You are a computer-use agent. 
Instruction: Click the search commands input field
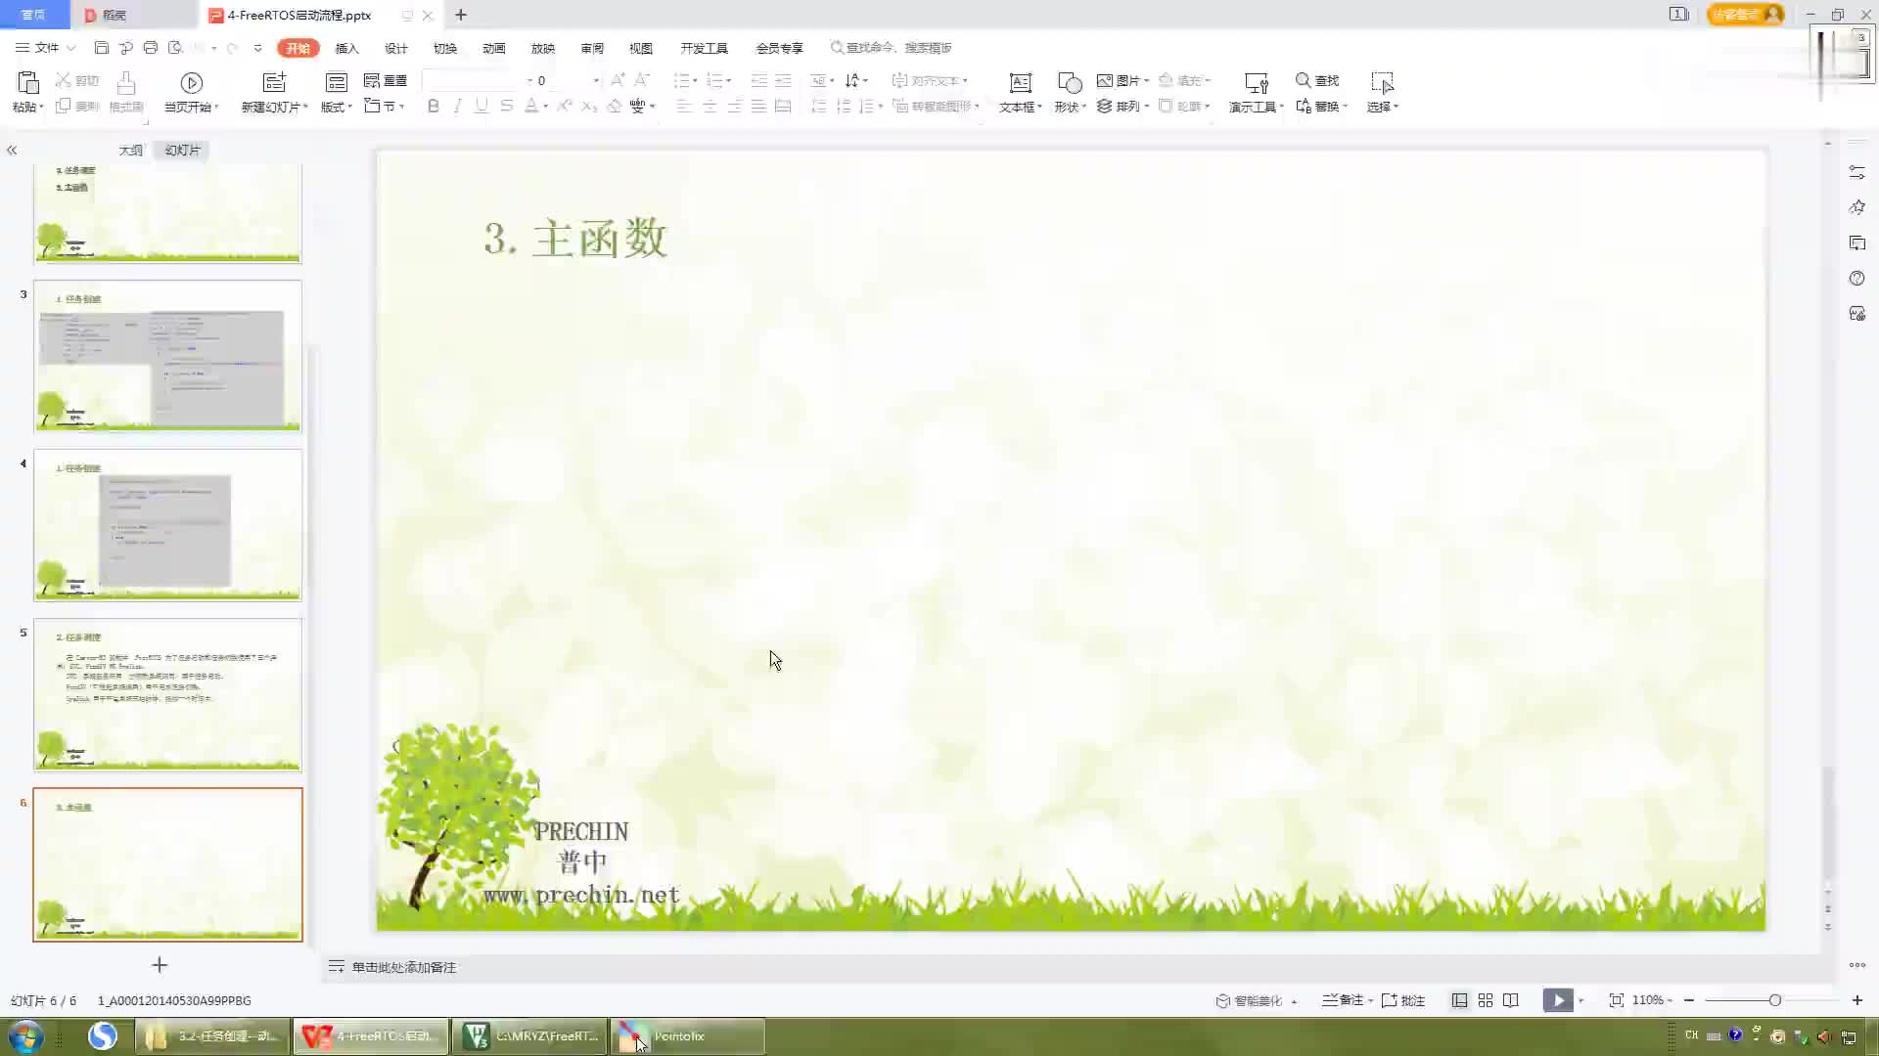(898, 47)
